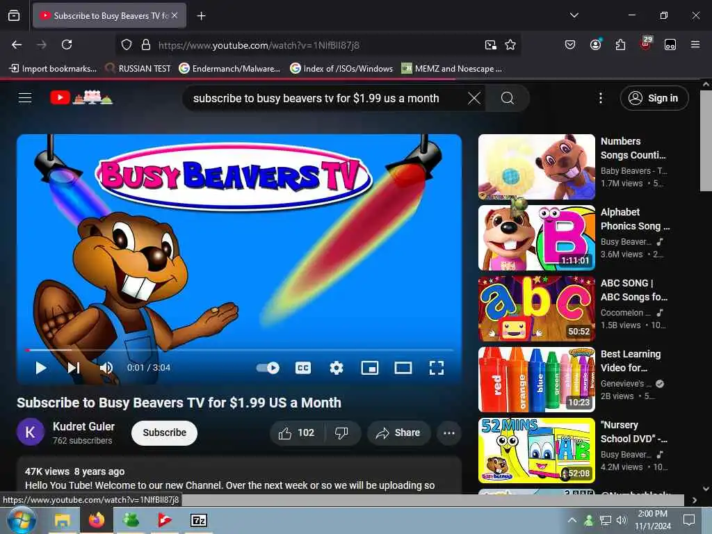This screenshot has width=712, height=534.
Task: Play the Busy Beavers video
Action: coord(41,368)
